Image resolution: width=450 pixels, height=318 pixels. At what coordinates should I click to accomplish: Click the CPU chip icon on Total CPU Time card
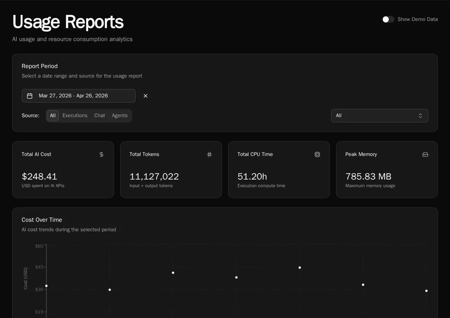[x=317, y=154]
